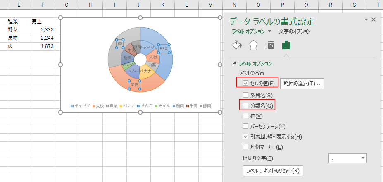The width and height of the screenshot is (383, 182).
Task: Collapse the ラベル オプション section triangle
Action: coord(235,64)
